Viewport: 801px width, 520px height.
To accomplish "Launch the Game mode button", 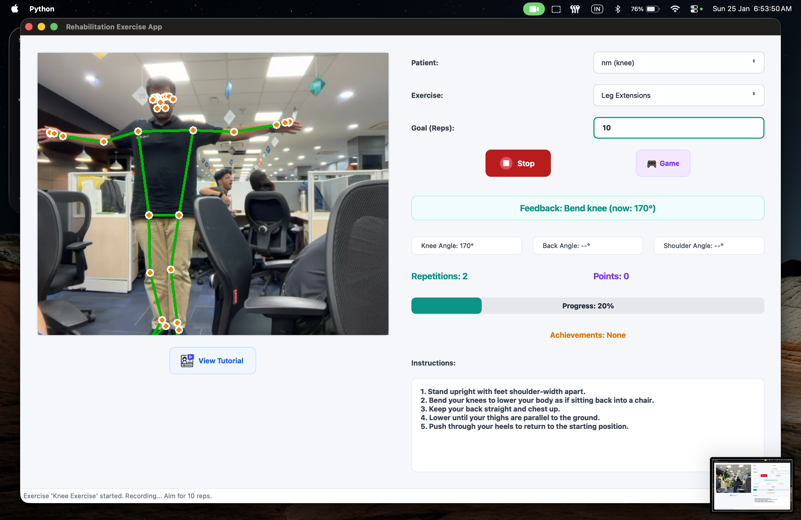I will pyautogui.click(x=663, y=163).
